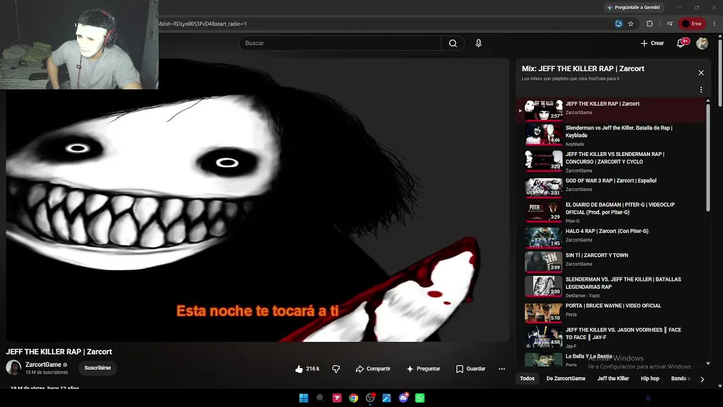
Task: Subscribe with the Suscribirse button
Action: pyautogui.click(x=98, y=368)
